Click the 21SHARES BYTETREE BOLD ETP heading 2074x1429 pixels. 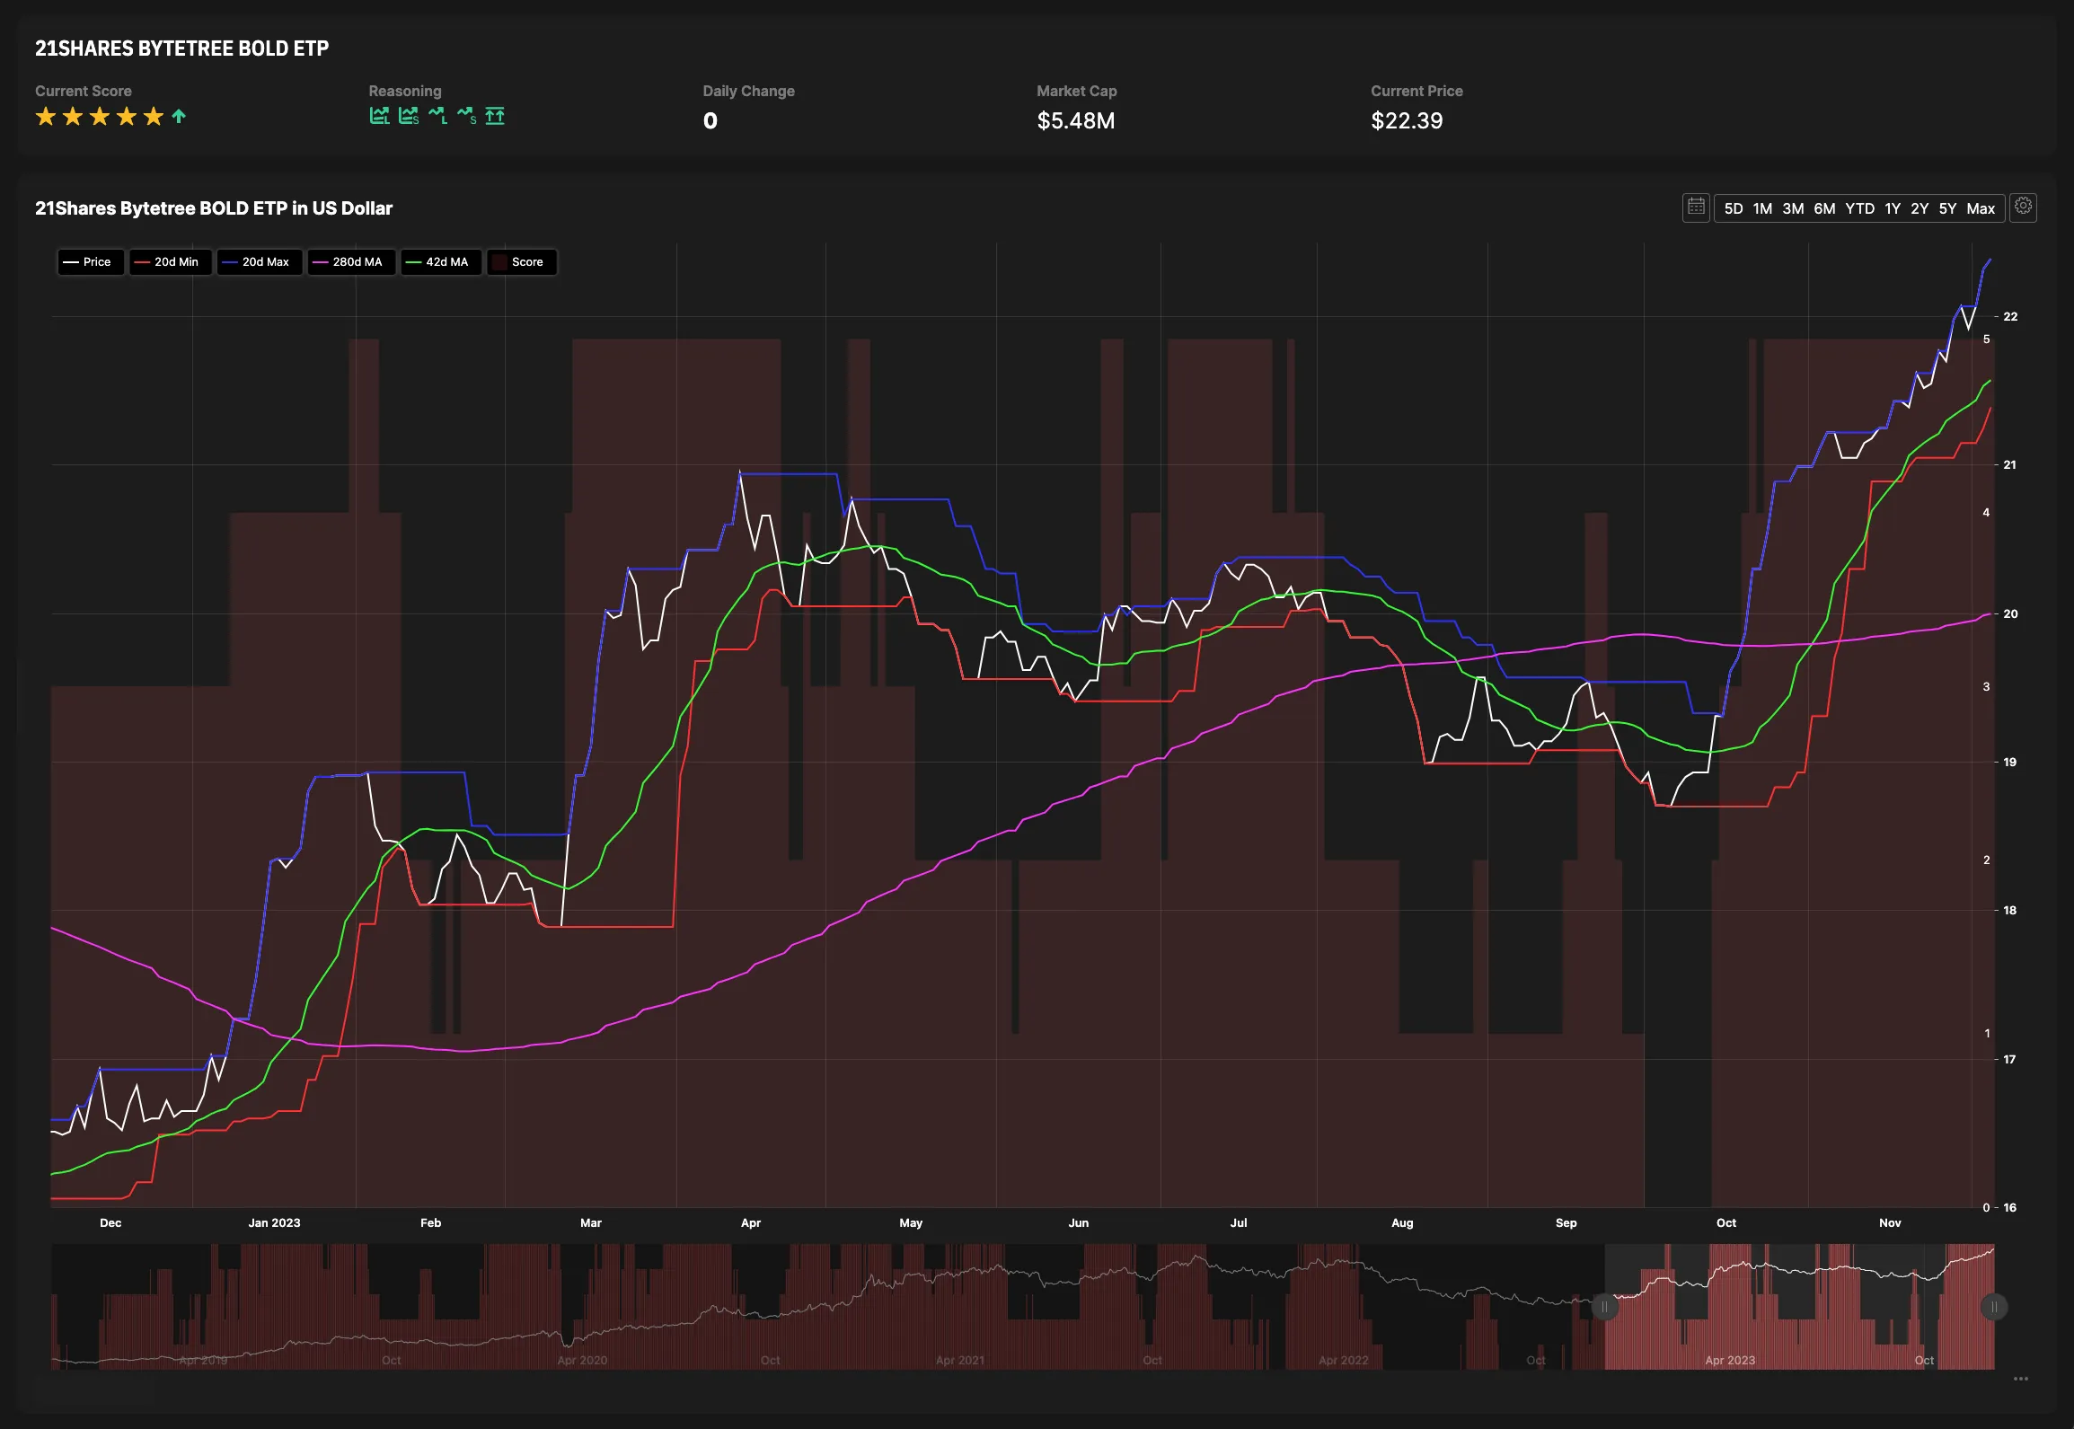point(181,49)
